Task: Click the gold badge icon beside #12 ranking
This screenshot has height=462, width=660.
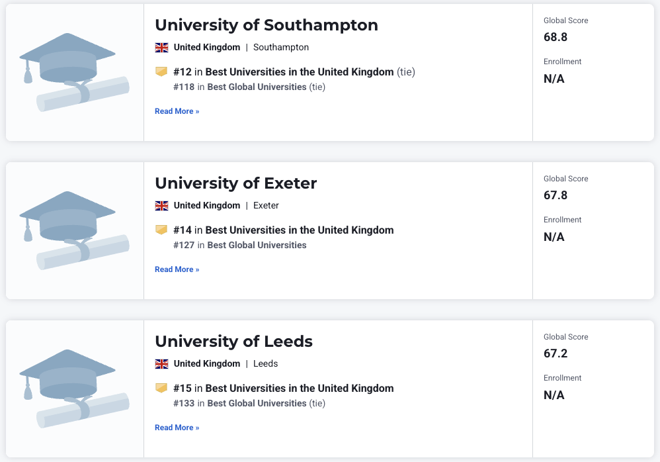Action: pos(161,71)
